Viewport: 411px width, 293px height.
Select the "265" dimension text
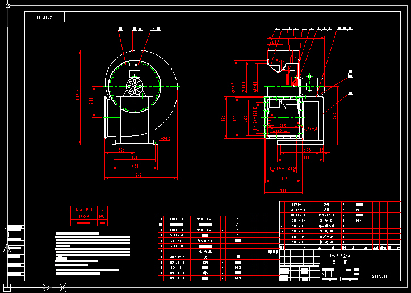pos(121,150)
